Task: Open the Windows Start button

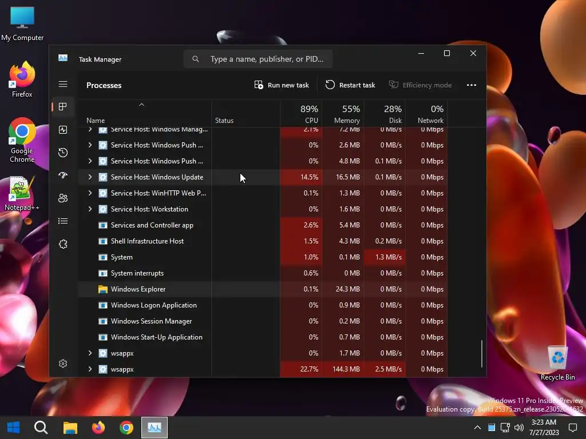Action: (x=14, y=428)
